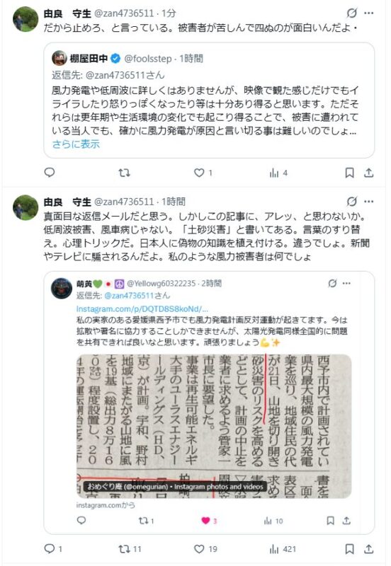
Task: Open the newspaper clipping photo
Action: (214, 427)
